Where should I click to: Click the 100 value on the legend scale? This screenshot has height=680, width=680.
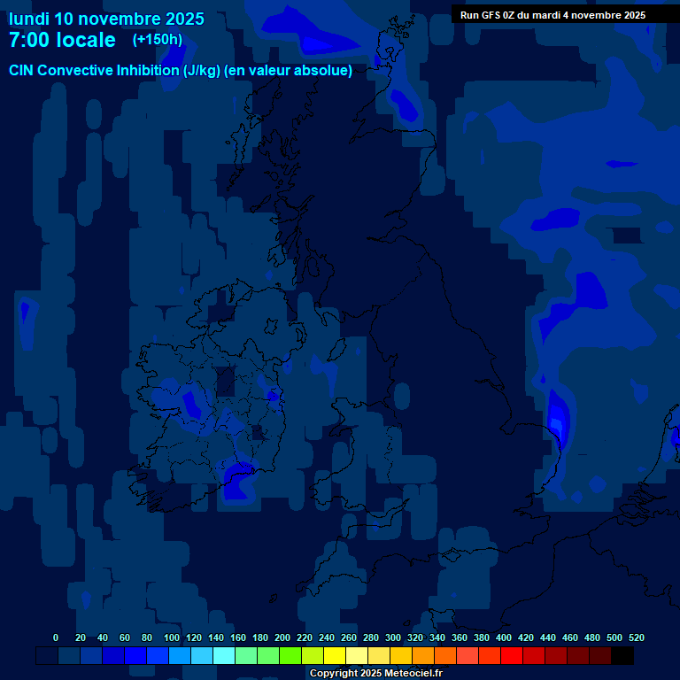[x=172, y=637]
